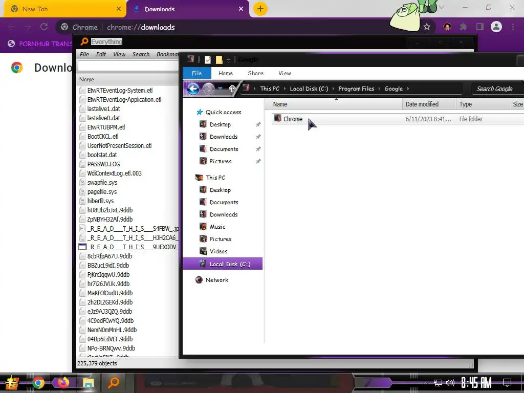Open recent locations dropdown arrow
Screen dimensions: 524x393
pos(220,89)
